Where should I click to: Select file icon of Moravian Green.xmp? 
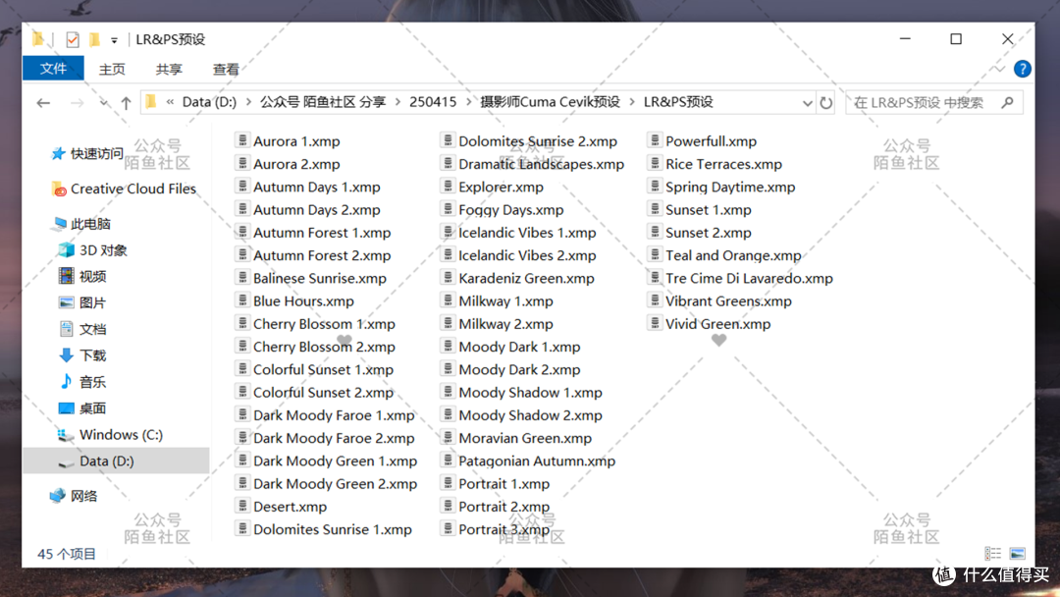click(x=448, y=437)
